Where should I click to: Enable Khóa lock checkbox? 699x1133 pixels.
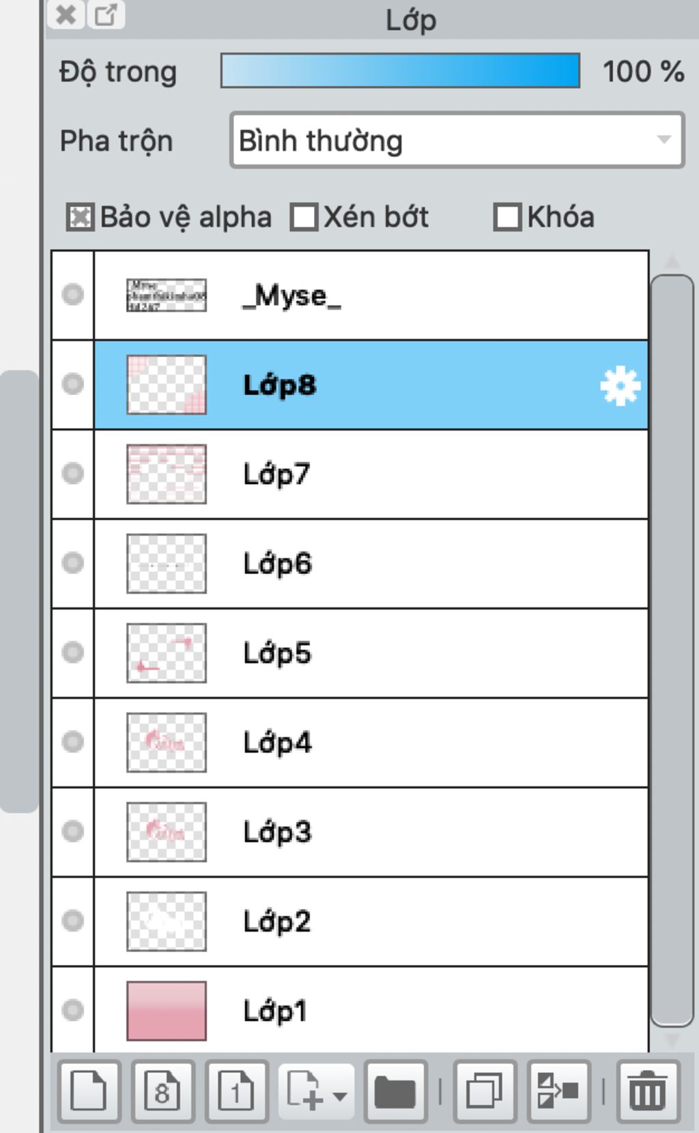pyautogui.click(x=507, y=218)
